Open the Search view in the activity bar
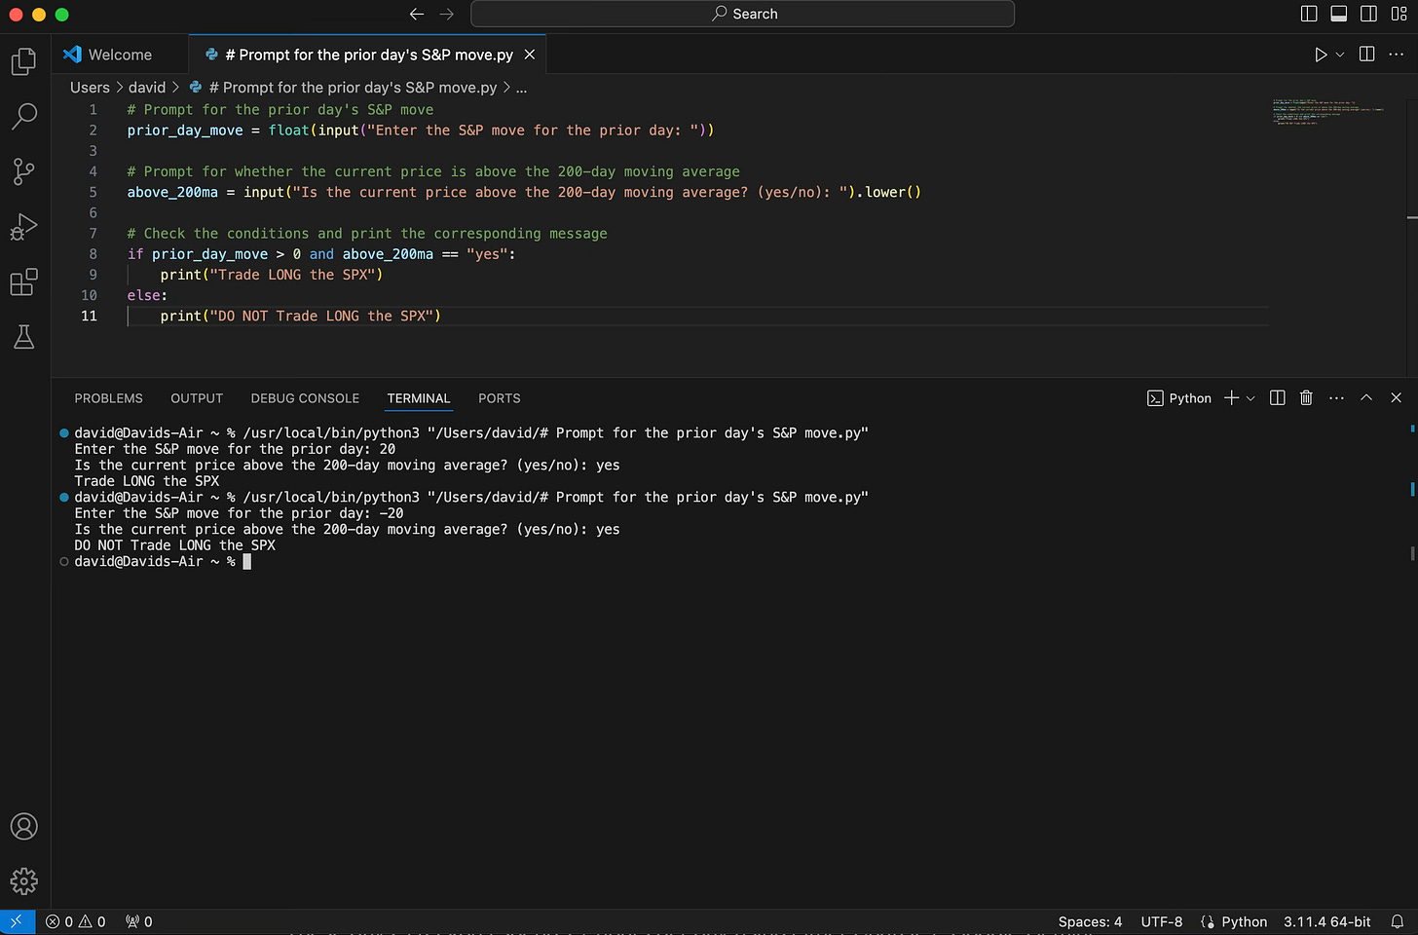The height and width of the screenshot is (935, 1418). [23, 117]
